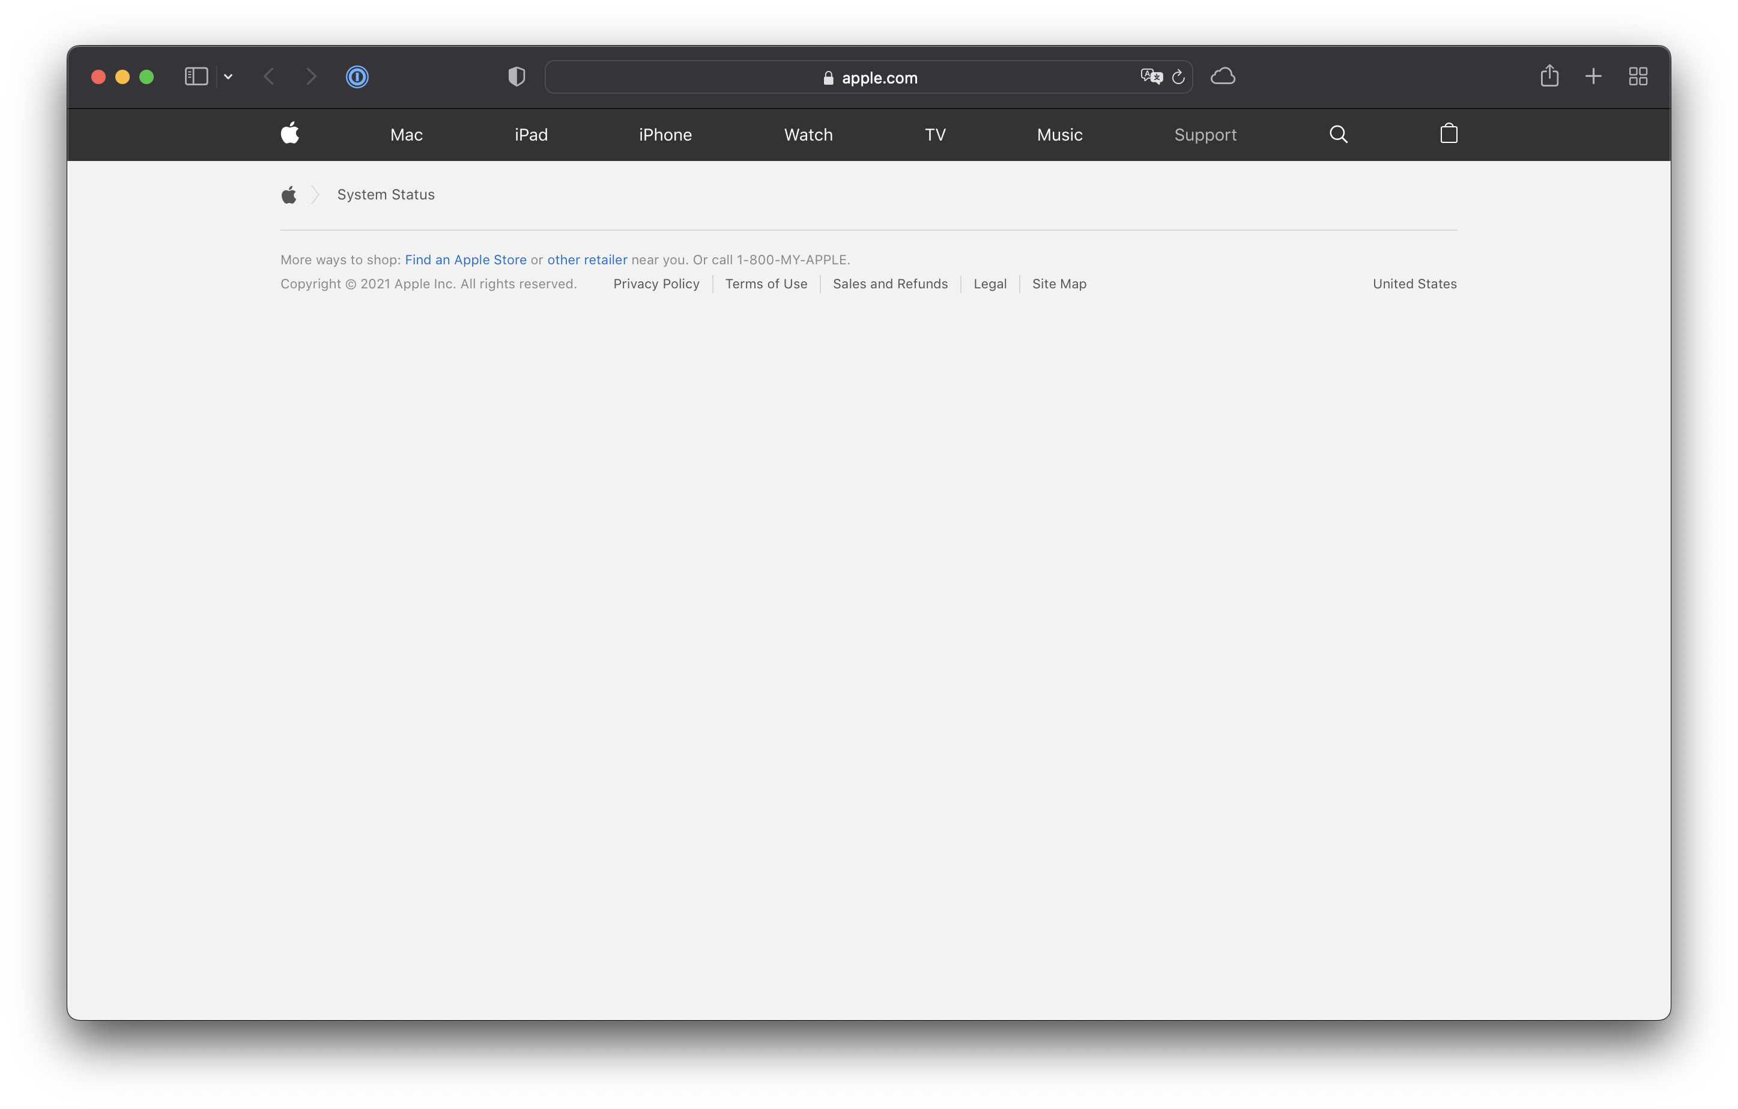1738x1109 pixels.
Task: Navigate back to the previous page
Action: (x=268, y=76)
